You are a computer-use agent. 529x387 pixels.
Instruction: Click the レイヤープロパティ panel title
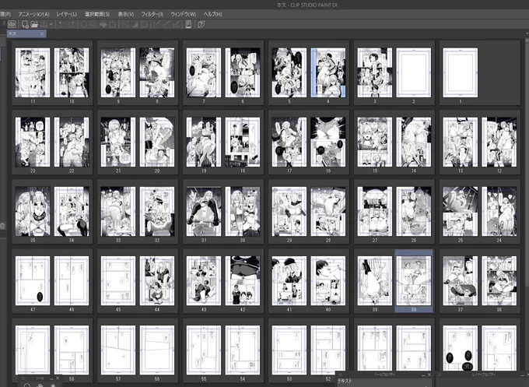(483, 375)
